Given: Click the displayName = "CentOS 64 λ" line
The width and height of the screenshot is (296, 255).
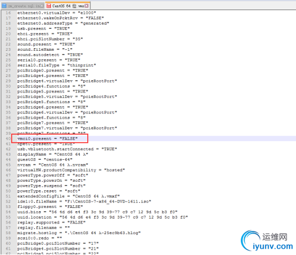Looking at the screenshot, I should (x=52, y=154).
